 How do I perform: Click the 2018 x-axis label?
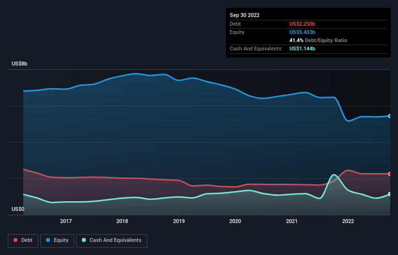click(122, 221)
